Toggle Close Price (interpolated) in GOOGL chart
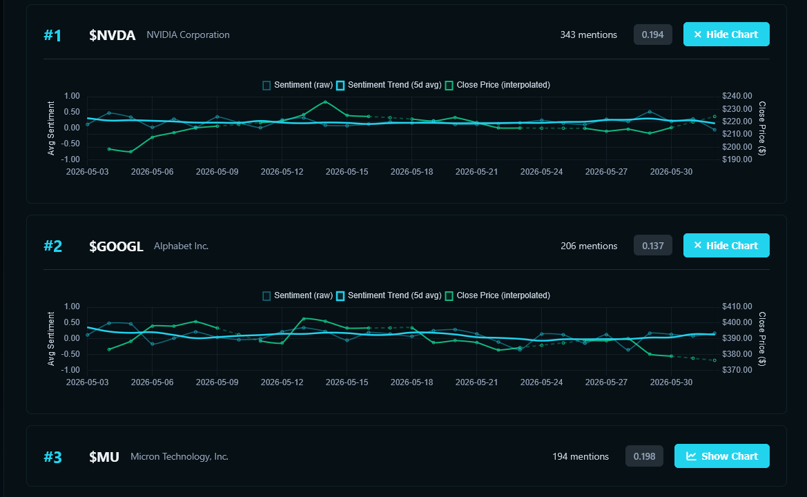Screen dimensions: 807x497 click(x=497, y=295)
